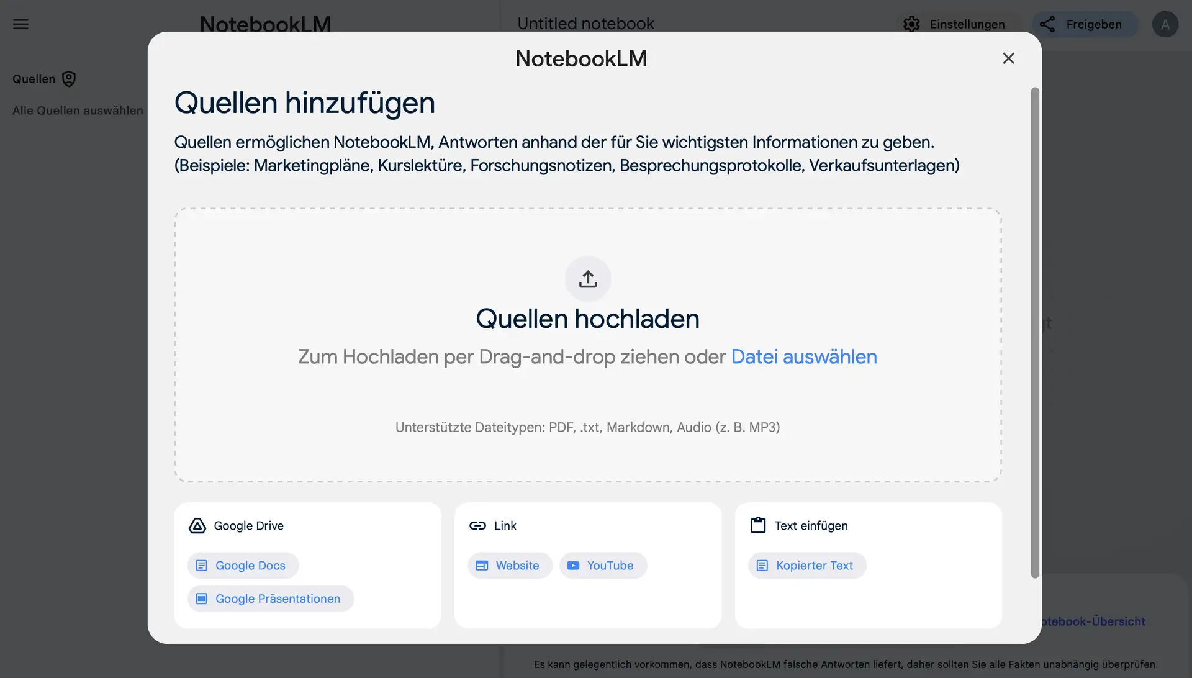Click the YouTube play icon
This screenshot has width=1192, height=678.
[x=573, y=566]
